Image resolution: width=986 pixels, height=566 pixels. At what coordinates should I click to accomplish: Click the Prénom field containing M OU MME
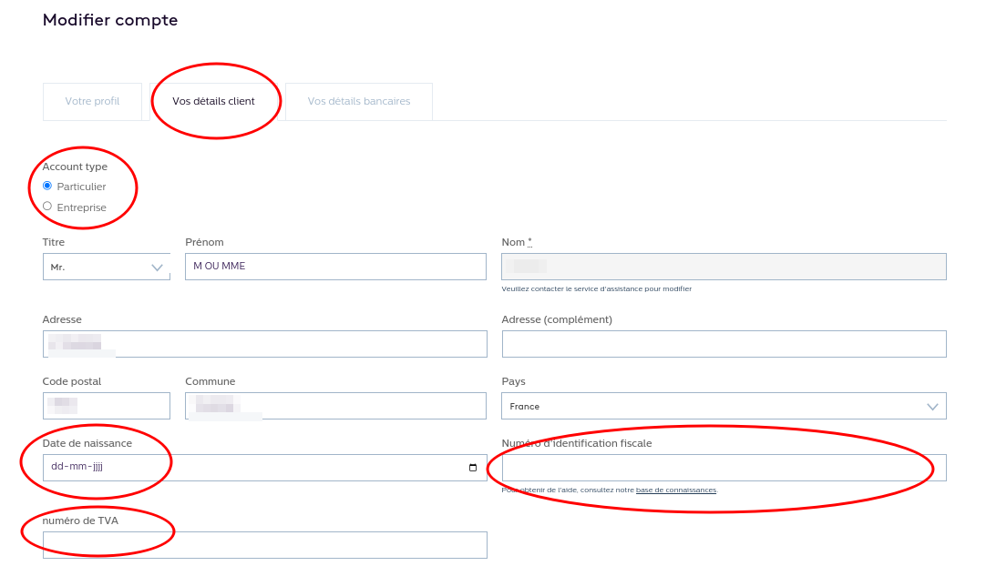[335, 267]
